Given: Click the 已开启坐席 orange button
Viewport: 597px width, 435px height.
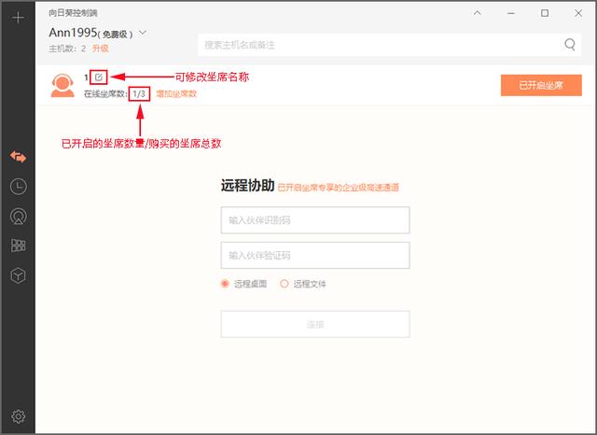Looking at the screenshot, I should click(541, 85).
